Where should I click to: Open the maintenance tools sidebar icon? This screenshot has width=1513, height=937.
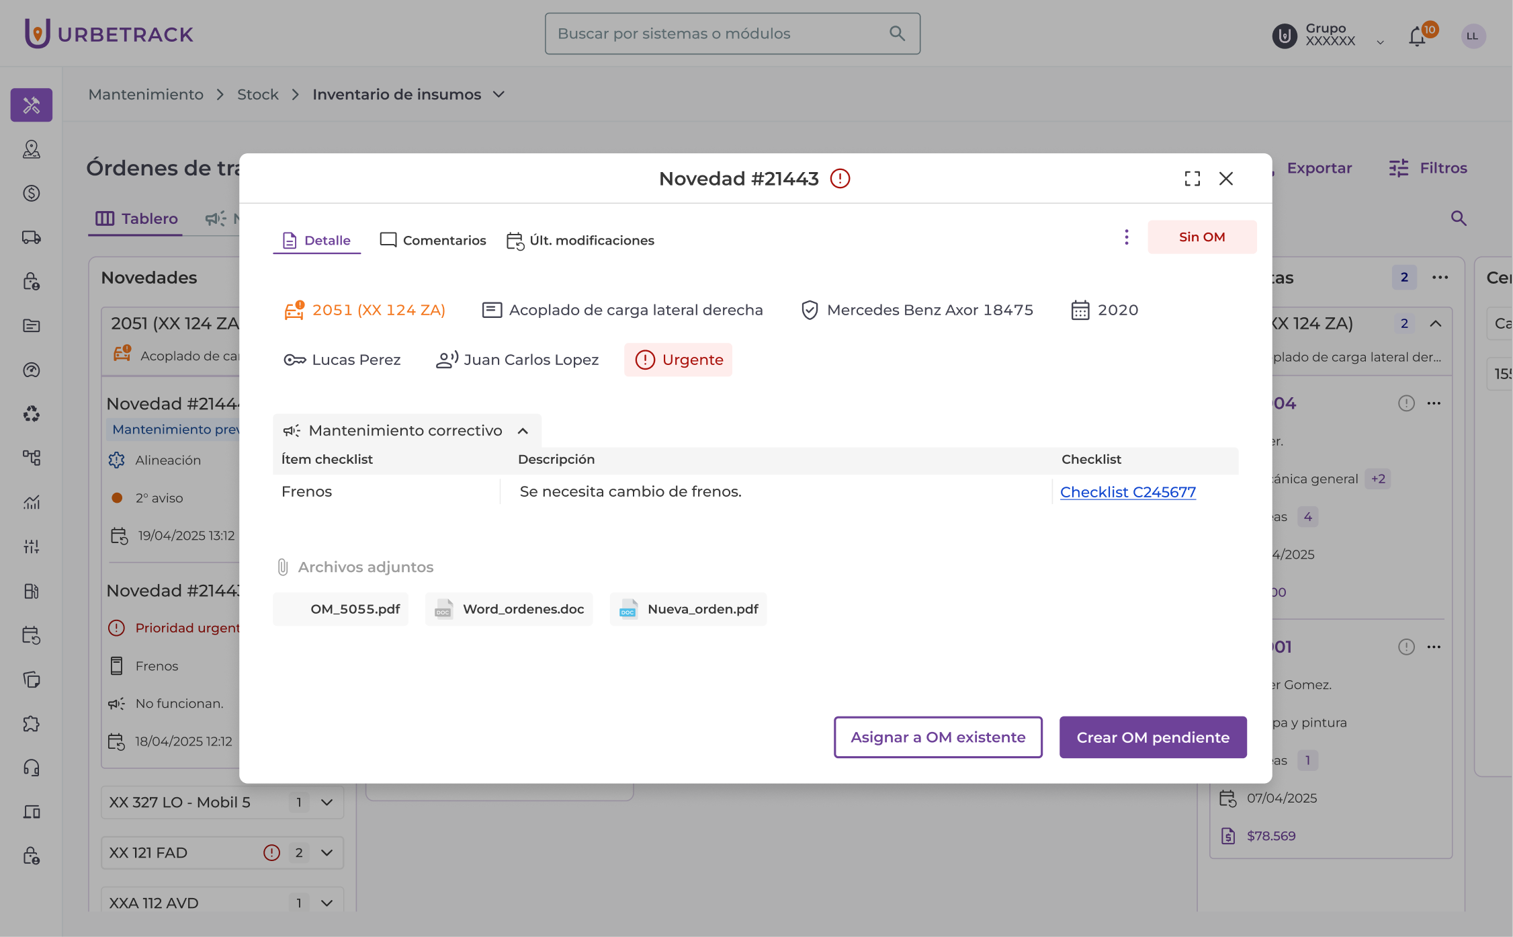coord(32,105)
